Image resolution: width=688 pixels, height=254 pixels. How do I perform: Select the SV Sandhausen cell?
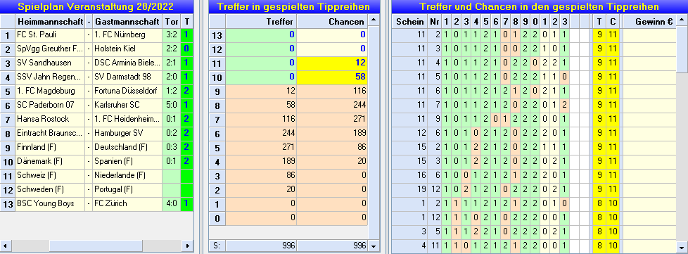(x=50, y=63)
